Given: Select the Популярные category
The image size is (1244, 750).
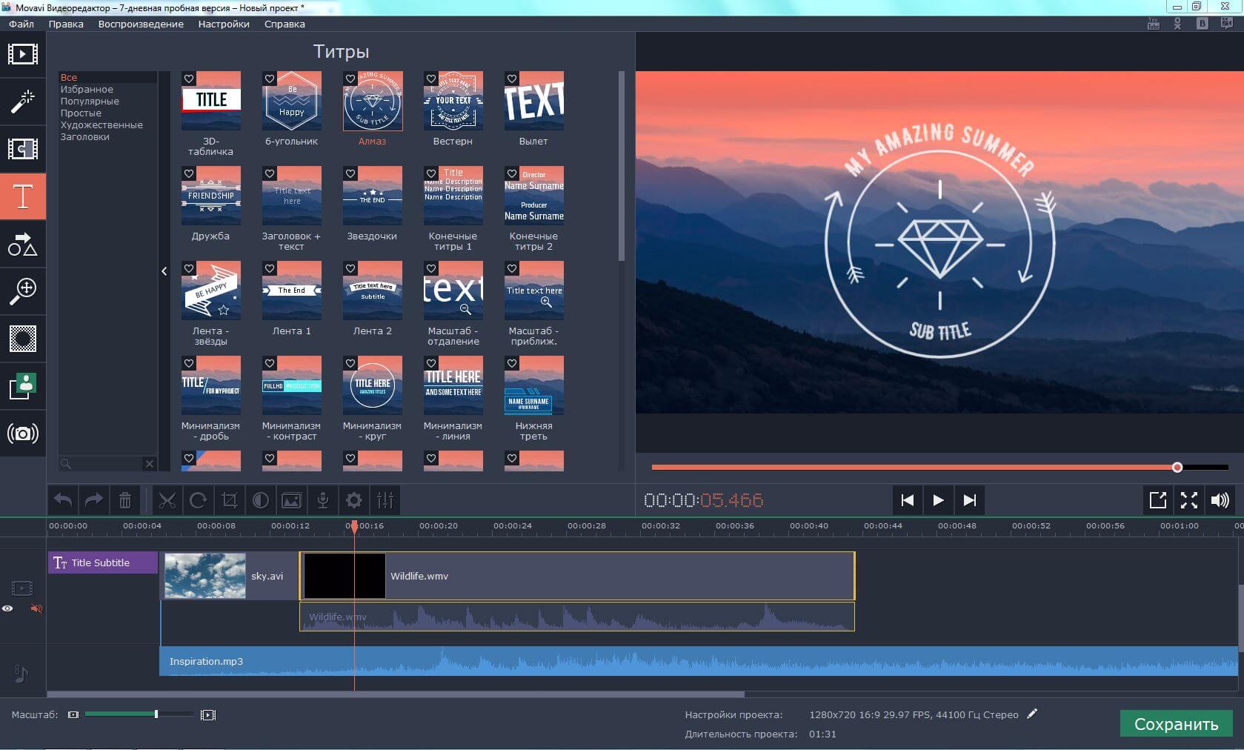Looking at the screenshot, I should (90, 101).
